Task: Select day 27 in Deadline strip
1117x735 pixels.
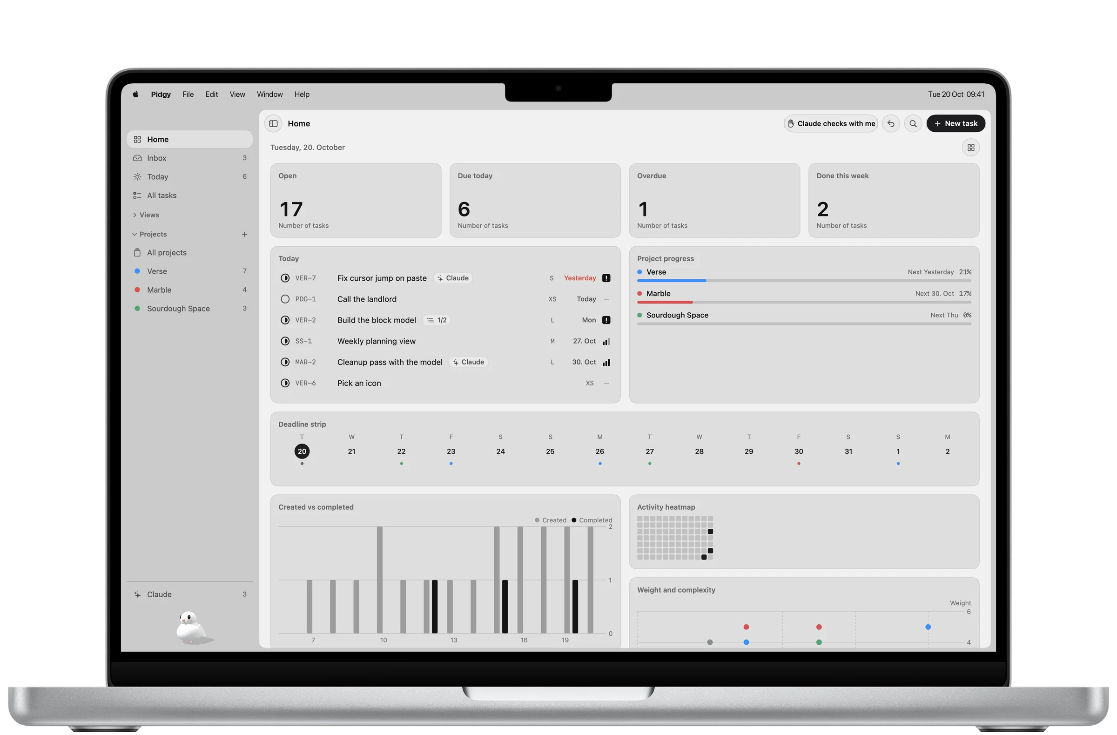Action: [x=650, y=451]
